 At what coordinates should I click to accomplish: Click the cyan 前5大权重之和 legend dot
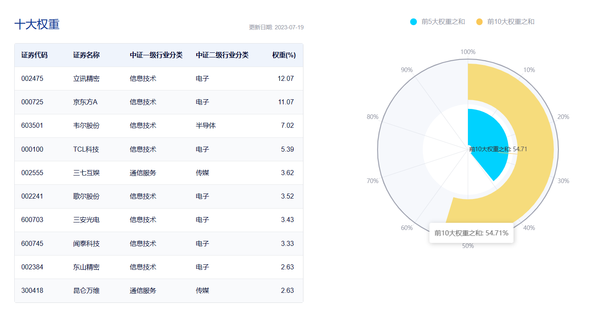click(x=414, y=22)
